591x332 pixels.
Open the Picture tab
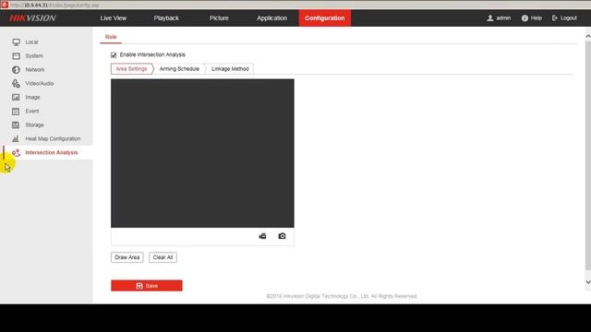[219, 18]
